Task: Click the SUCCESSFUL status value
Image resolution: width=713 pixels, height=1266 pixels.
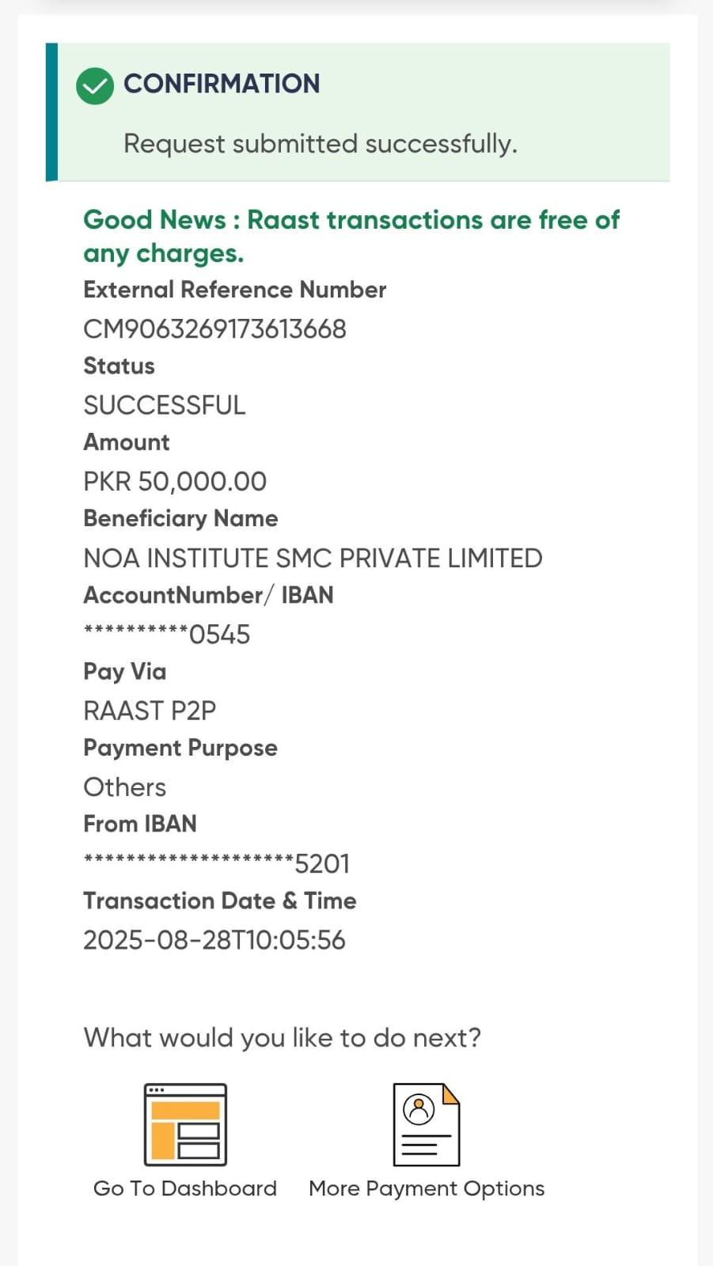Action: pos(165,405)
